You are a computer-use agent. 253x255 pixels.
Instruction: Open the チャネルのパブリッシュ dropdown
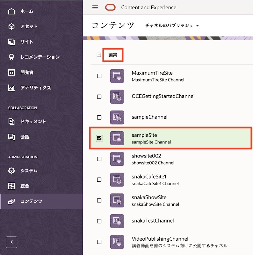(x=172, y=25)
